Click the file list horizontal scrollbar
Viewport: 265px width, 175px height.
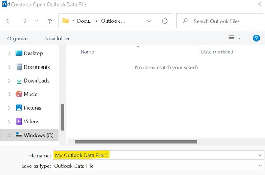136,142
